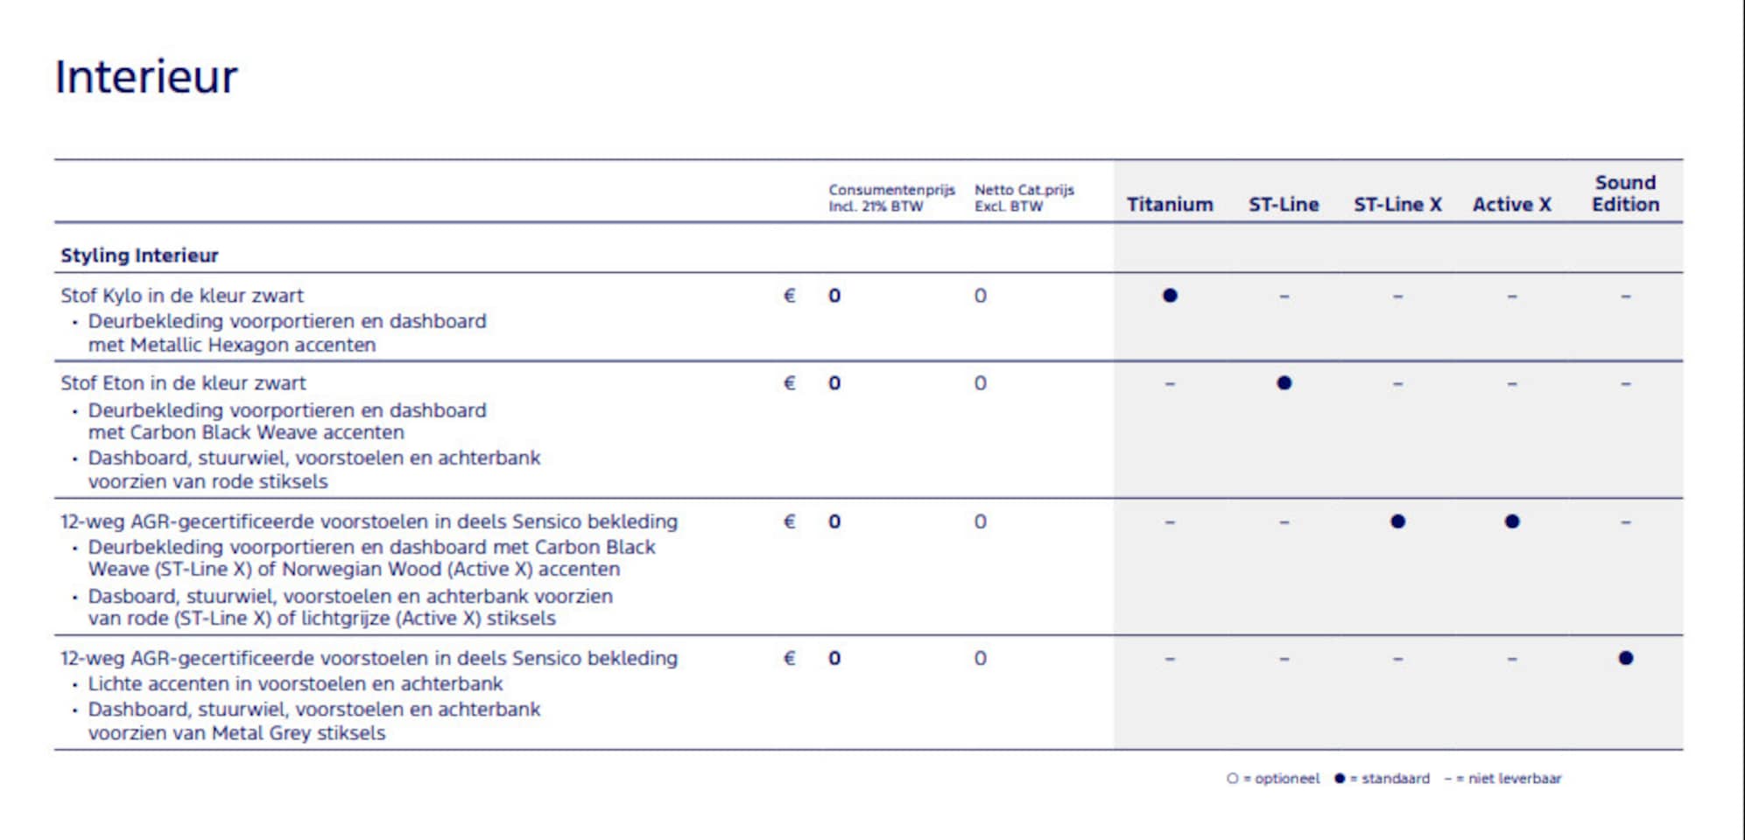Select the 'Stof Kylo in de kleur zwart' row title

182,296
